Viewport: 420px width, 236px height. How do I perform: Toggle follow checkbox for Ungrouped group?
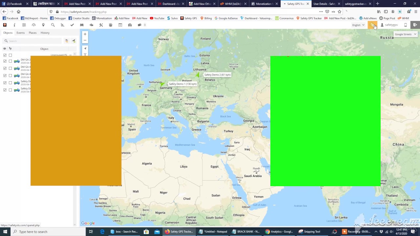[10, 55]
